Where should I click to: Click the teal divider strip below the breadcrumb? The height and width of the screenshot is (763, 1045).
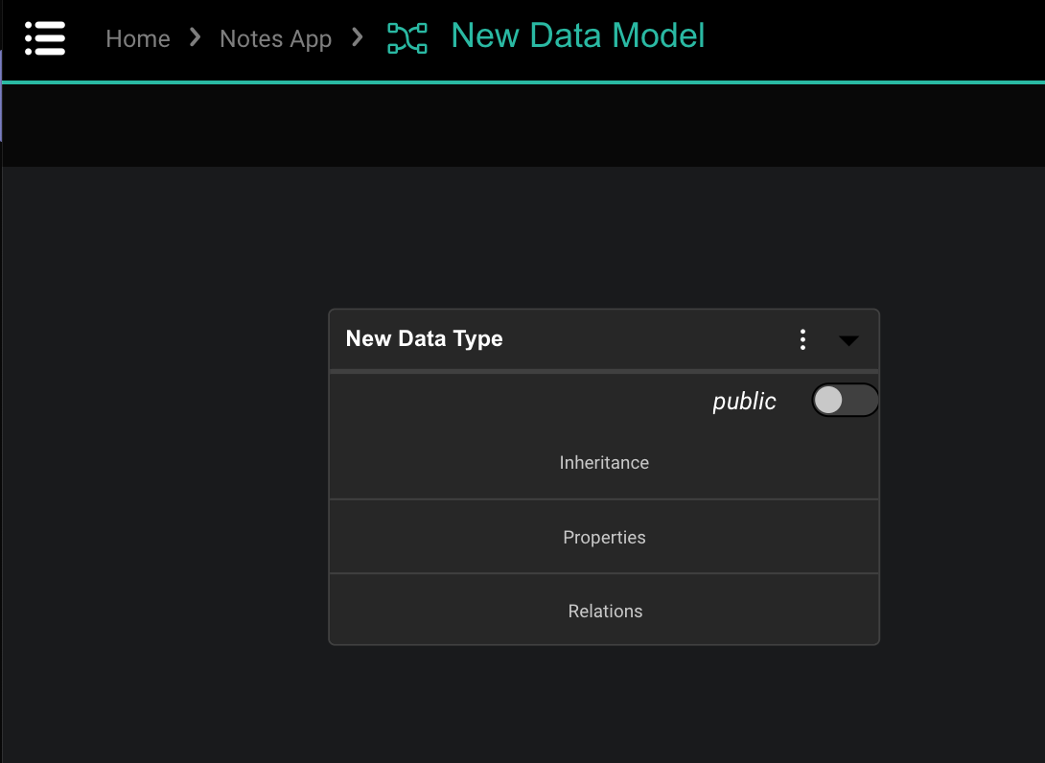click(x=522, y=82)
